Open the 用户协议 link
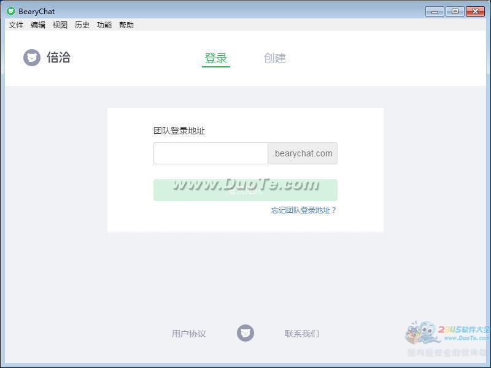Screen dimensions: 491x368 189,334
